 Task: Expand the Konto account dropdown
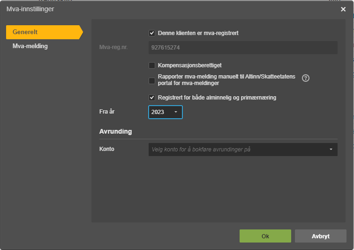[243, 150]
